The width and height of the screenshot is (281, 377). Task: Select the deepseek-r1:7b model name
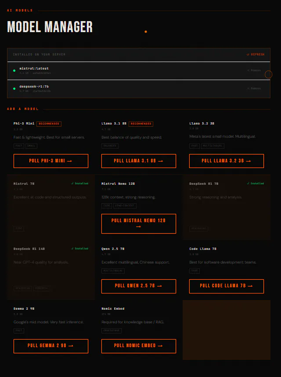pyautogui.click(x=34, y=87)
